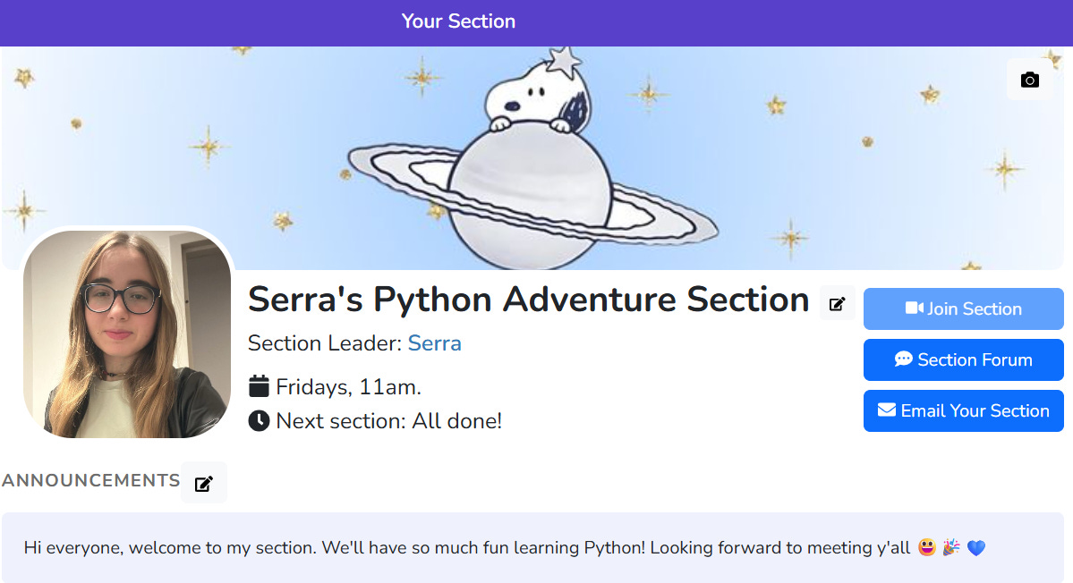The height and width of the screenshot is (583, 1073).
Task: Open the Serra section leader link
Action: pos(434,343)
